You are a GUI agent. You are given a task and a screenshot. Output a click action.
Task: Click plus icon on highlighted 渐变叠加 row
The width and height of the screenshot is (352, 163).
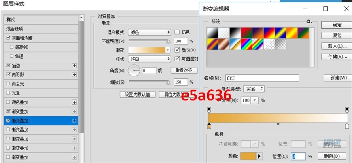74,121
